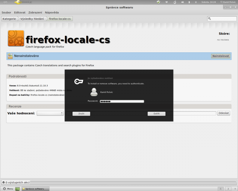Click the Skóre label
The image size is (238, 191).
tap(224, 34)
